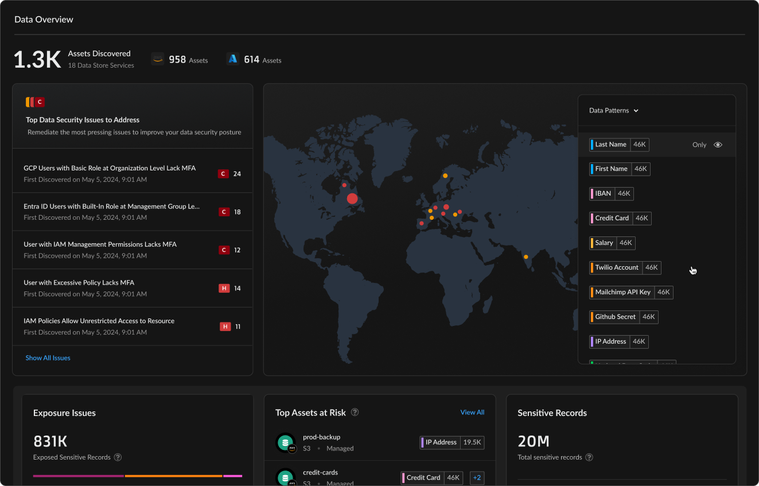
Task: Click IP Address 19.5K tag on prod-backup
Action: coord(452,442)
